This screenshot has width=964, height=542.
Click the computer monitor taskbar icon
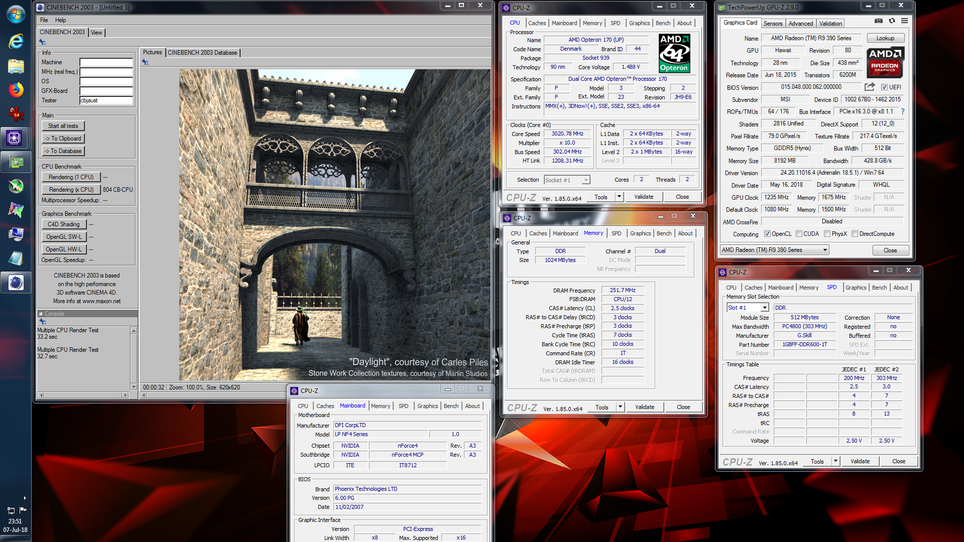(x=16, y=234)
